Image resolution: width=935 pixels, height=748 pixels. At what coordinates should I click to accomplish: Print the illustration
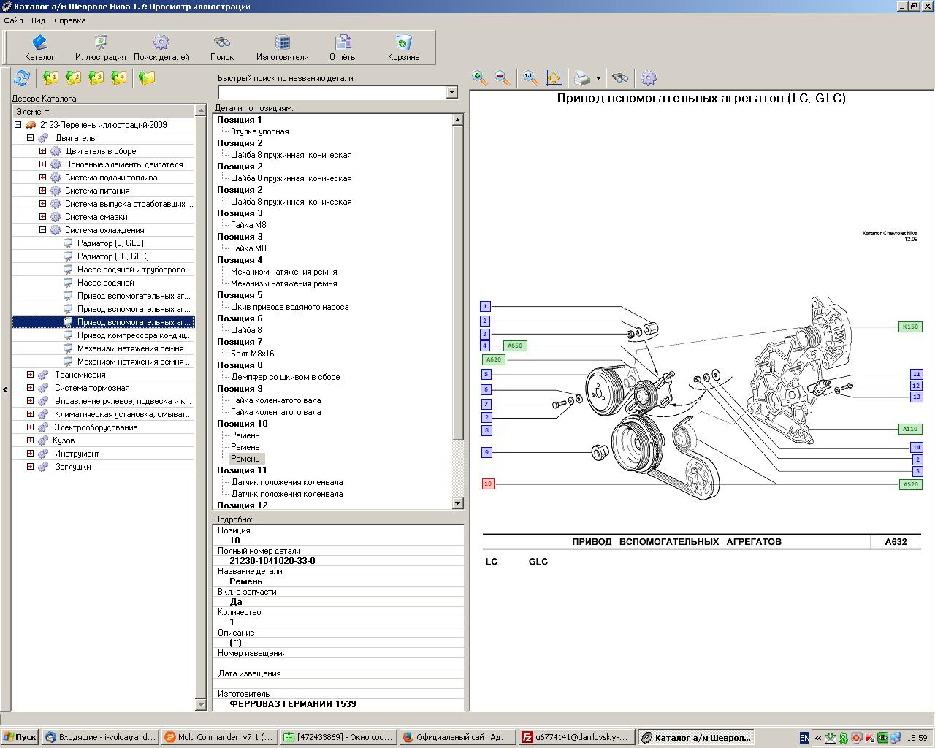click(x=582, y=77)
